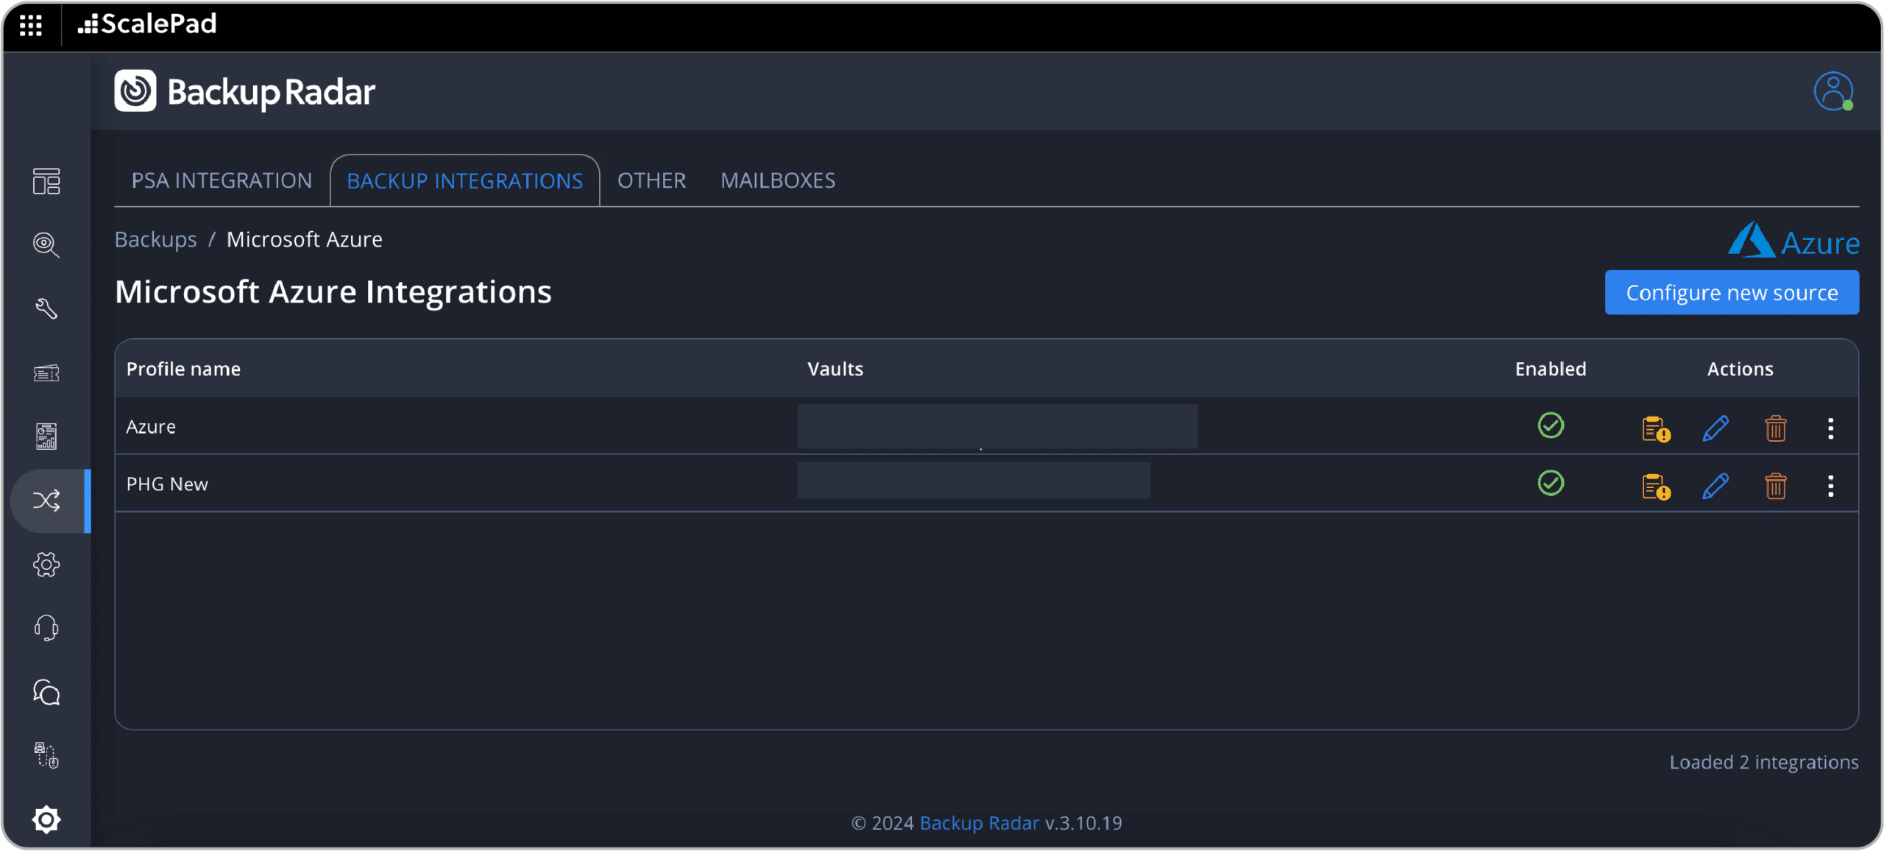
Task: Click the user profile avatar icon
Action: tap(1832, 91)
